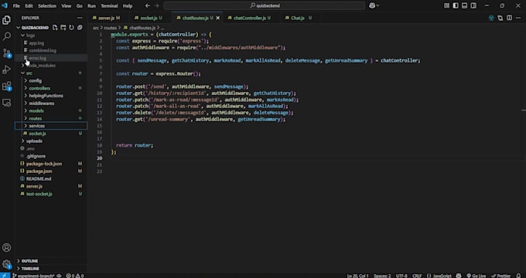Viewport: 526px width, 278px height.
Task: Click errors and warnings count in status bar
Action: click(75, 276)
